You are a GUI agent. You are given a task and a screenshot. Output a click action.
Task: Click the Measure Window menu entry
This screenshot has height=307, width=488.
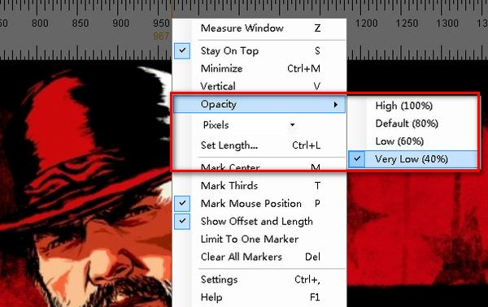[x=259, y=28]
